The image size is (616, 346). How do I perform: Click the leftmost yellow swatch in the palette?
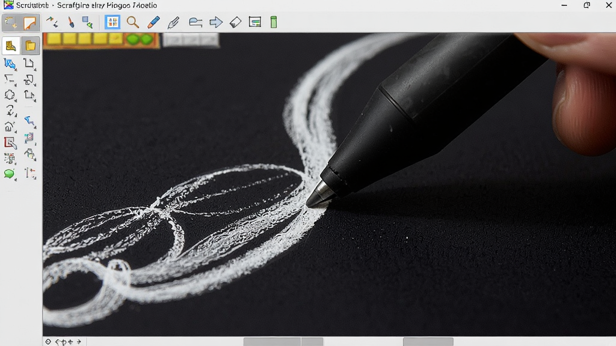coord(55,38)
